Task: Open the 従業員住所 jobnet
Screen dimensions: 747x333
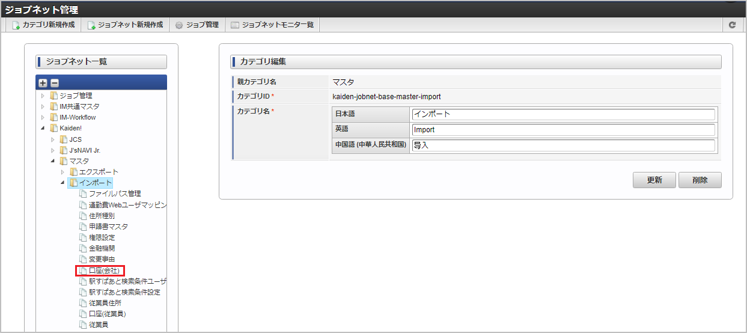Action: click(x=105, y=303)
